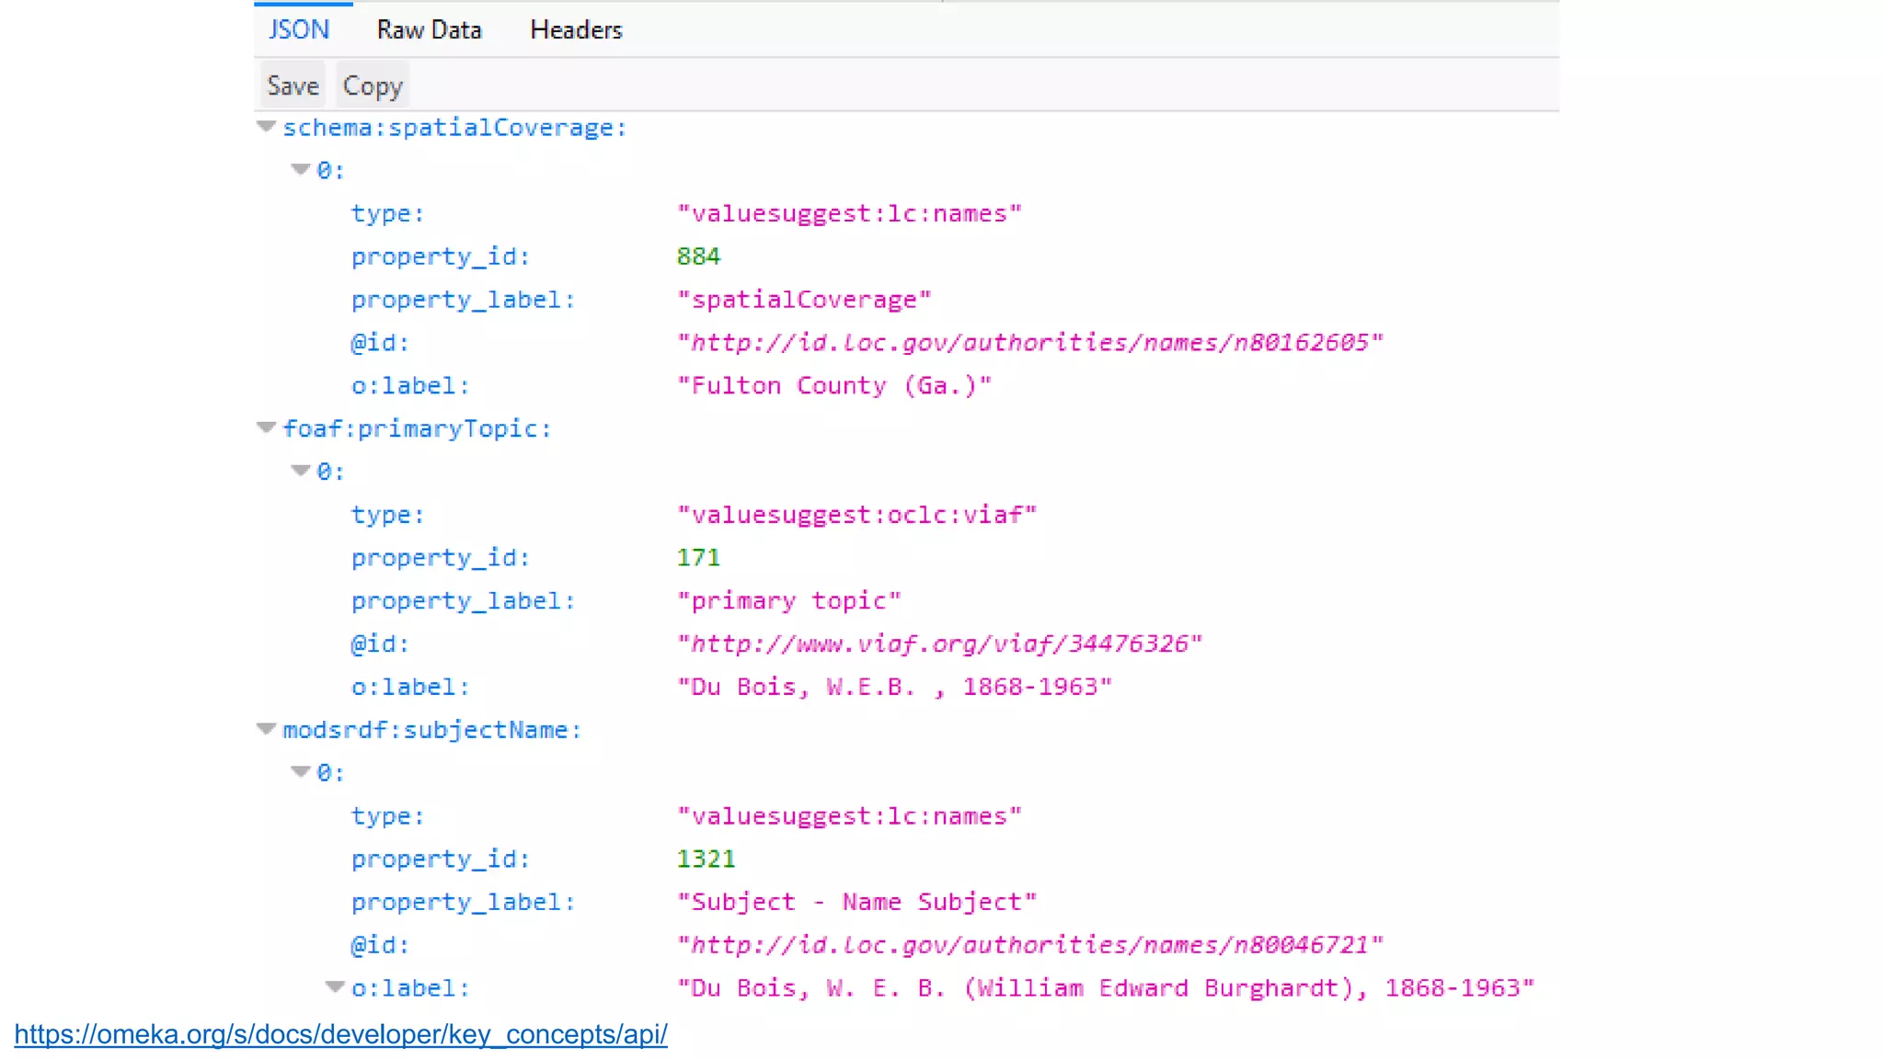1884x1059 pixels.
Task: Click the "valuesuggest:oclc:viaf" type value
Action: (856, 515)
